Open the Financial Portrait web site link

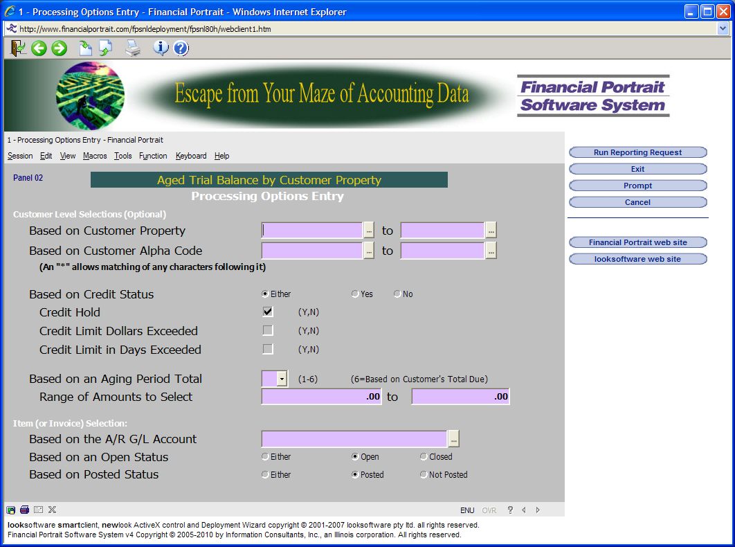[637, 242]
